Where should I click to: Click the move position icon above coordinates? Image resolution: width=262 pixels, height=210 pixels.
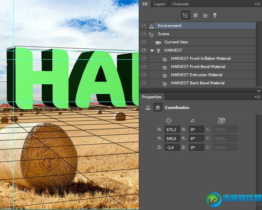pyautogui.click(x=168, y=120)
